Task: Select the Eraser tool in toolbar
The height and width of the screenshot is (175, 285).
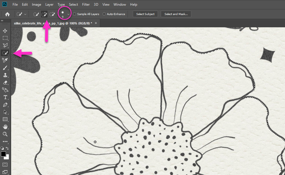Action: (x=5, y=83)
